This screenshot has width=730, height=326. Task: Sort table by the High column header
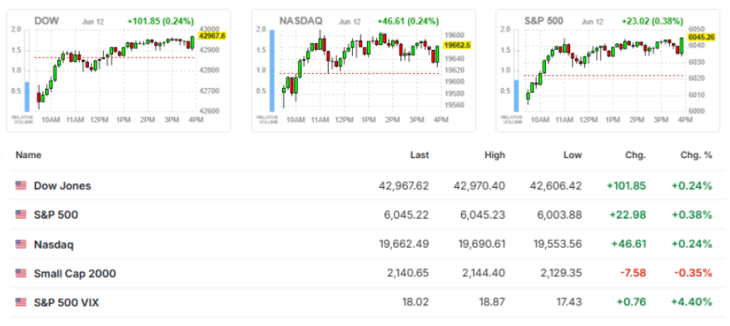tap(494, 156)
